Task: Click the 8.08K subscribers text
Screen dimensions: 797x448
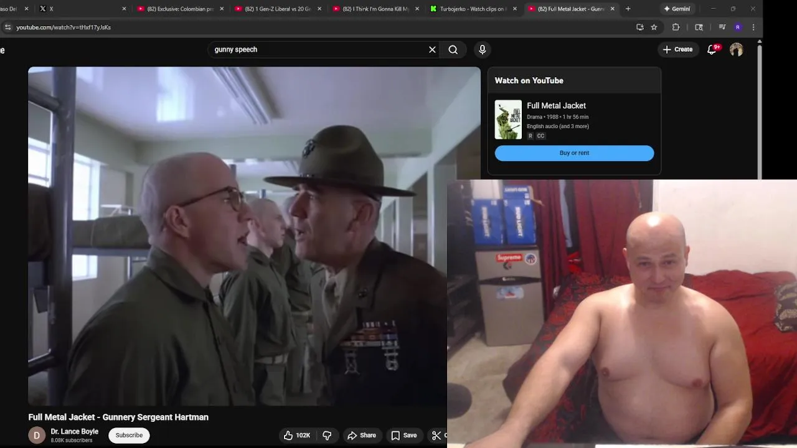Action: click(x=72, y=441)
